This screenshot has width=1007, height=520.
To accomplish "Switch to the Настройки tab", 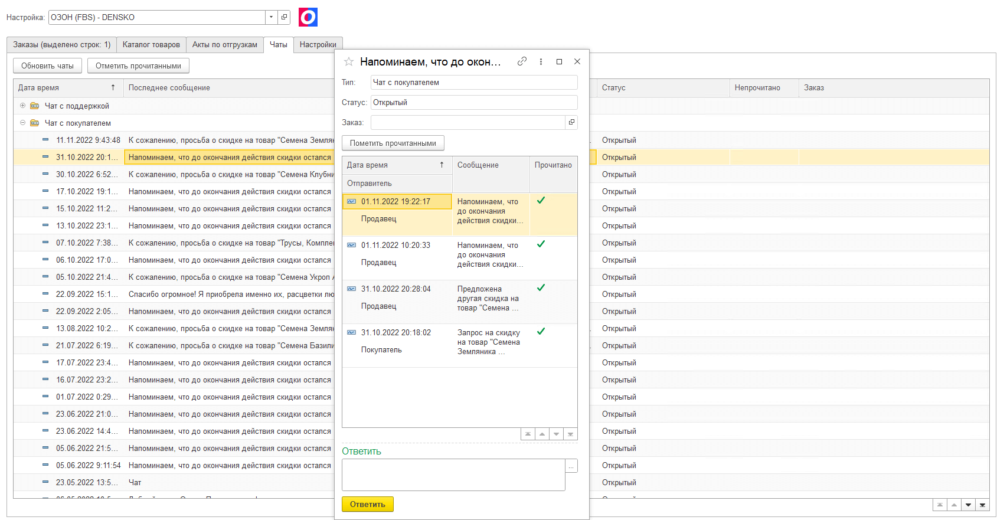I will [318, 45].
